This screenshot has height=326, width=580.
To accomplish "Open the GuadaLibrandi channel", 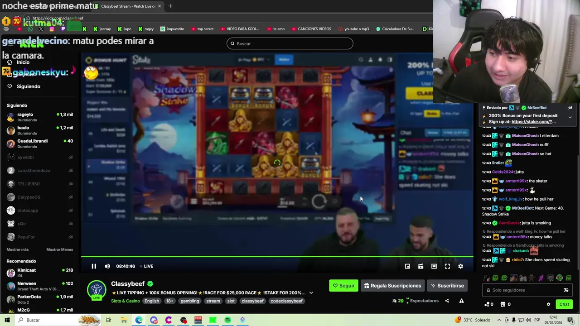I will (x=39, y=144).
